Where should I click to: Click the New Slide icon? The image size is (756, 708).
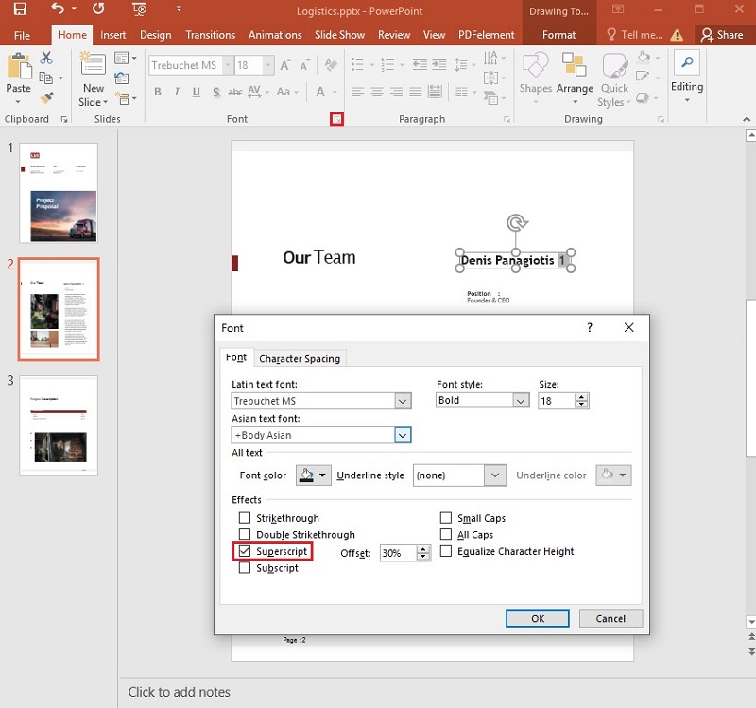[93, 63]
